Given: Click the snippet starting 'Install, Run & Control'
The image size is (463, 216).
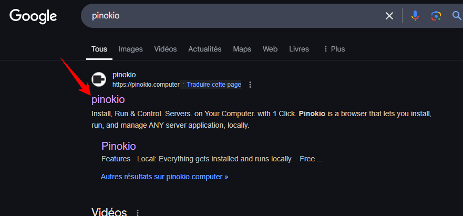Looking at the screenshot, I should coord(261,119).
